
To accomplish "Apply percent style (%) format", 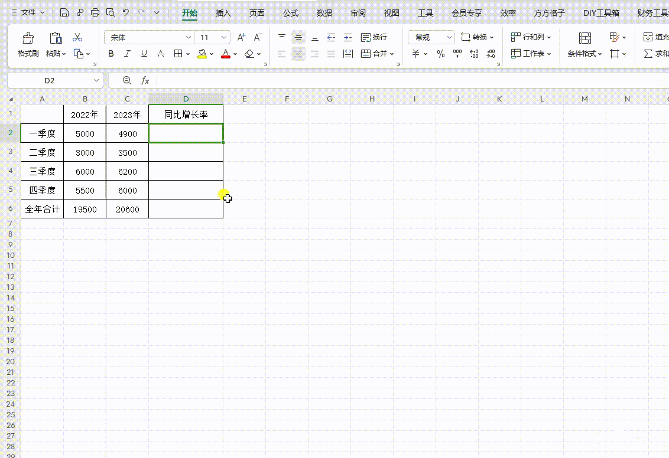I will point(441,54).
